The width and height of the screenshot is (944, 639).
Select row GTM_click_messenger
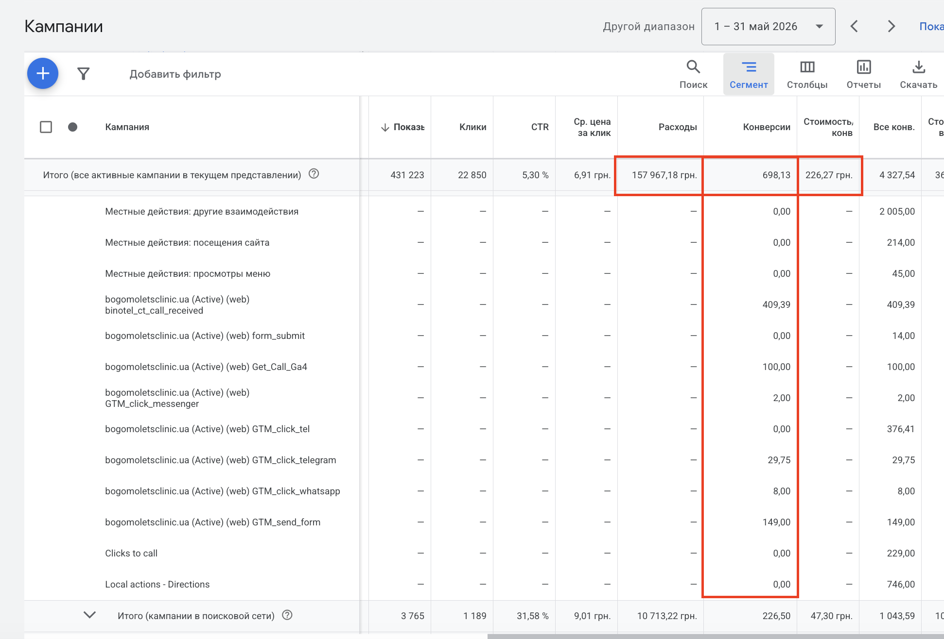177,398
